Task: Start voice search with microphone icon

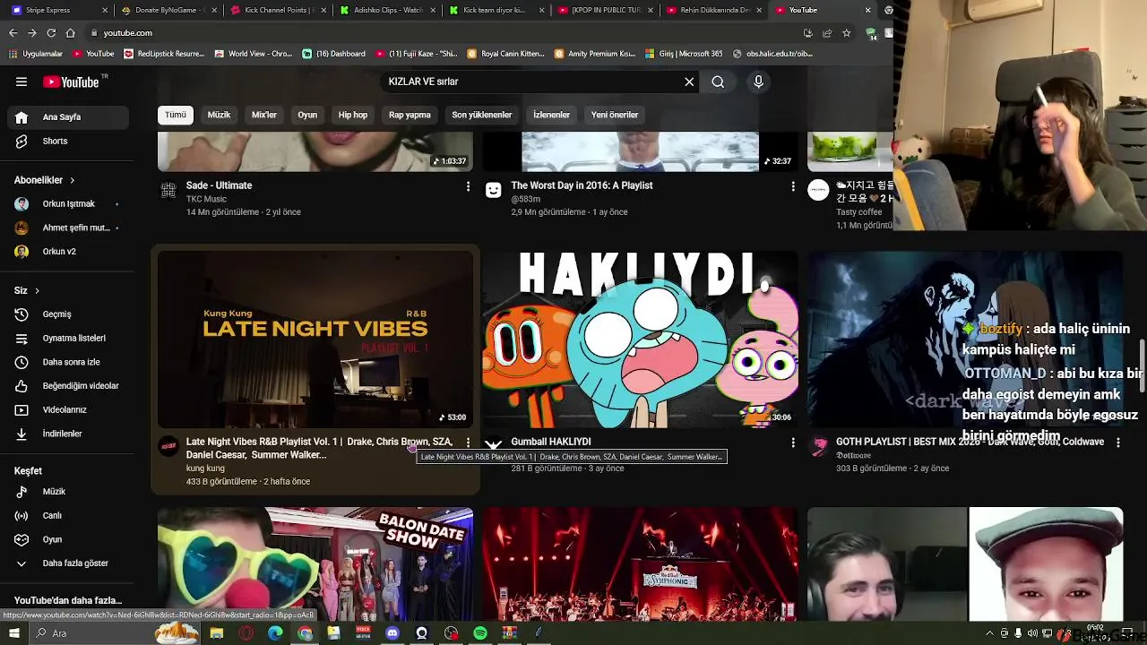Action: [758, 82]
